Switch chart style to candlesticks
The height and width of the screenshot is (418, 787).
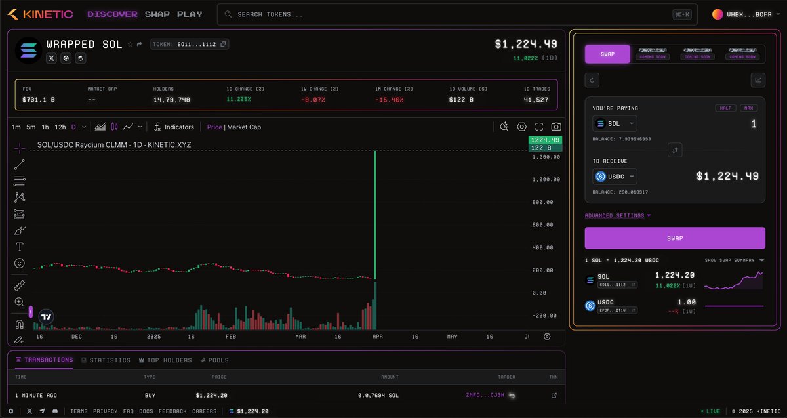coord(114,127)
